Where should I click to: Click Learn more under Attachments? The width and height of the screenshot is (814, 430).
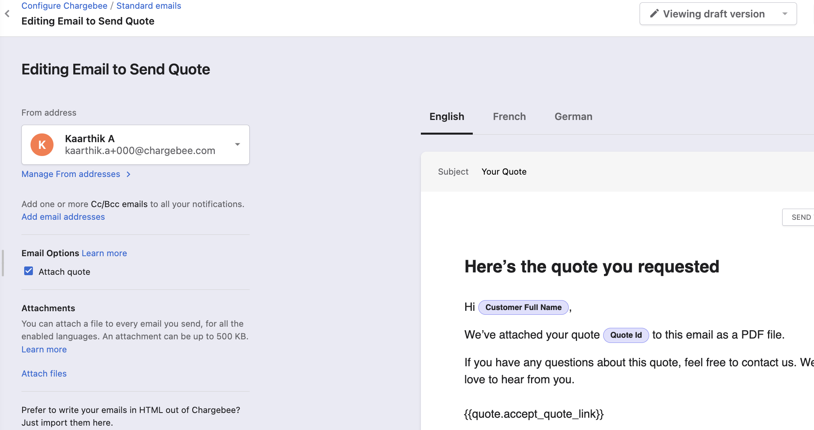point(44,350)
